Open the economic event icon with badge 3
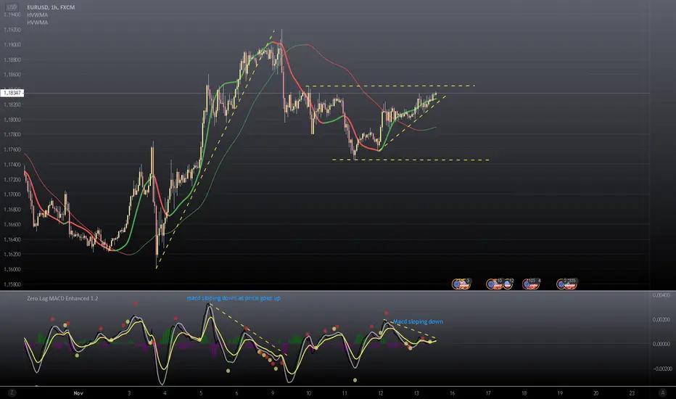Image resolution: width=676 pixels, height=399 pixels. click(461, 284)
